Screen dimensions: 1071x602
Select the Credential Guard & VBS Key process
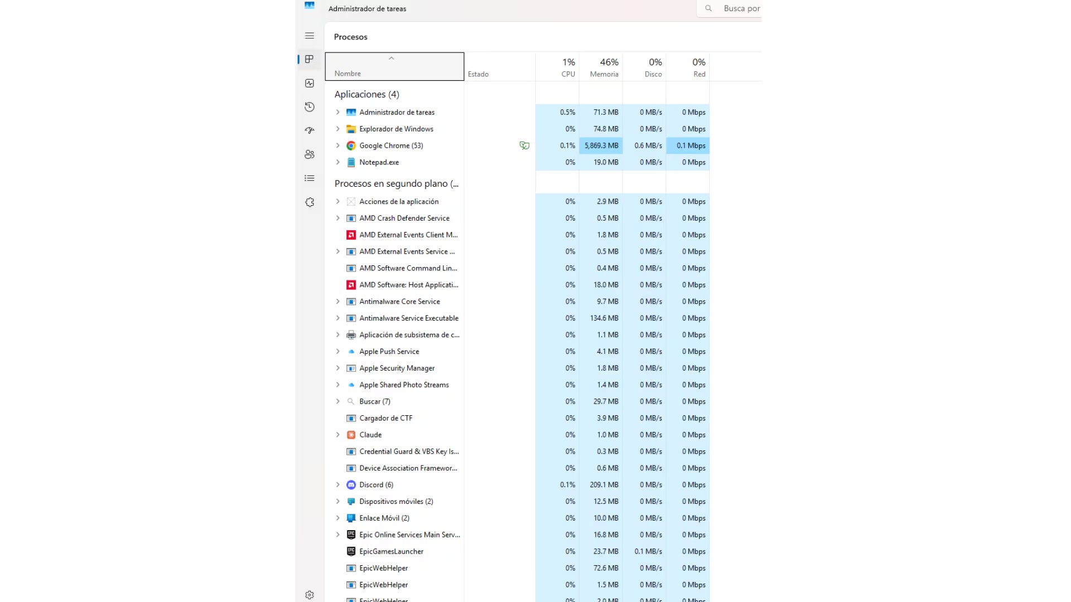517,452
